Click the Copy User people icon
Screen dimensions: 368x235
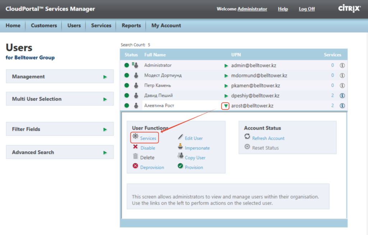click(180, 156)
